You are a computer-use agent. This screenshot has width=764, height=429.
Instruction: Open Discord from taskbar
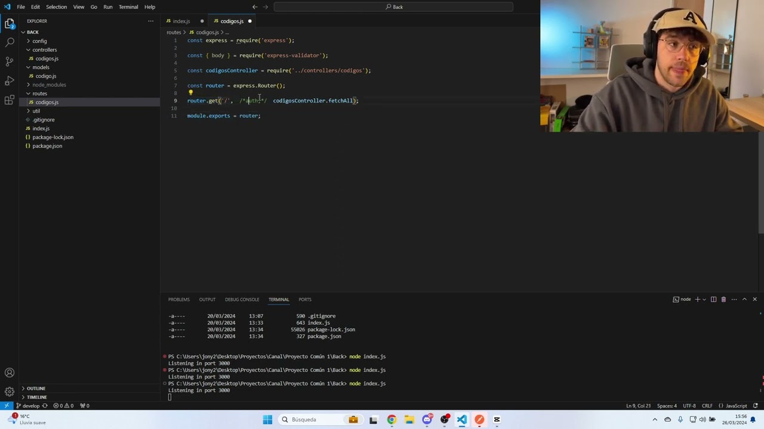click(x=427, y=419)
